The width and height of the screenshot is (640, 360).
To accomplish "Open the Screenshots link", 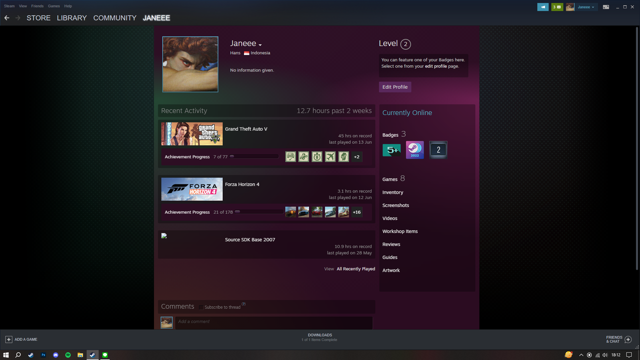I will (x=396, y=205).
